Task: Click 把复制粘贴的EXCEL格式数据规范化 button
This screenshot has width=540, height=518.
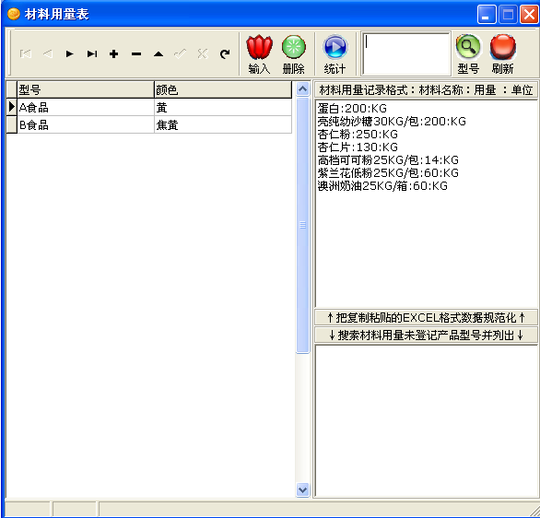Action: [426, 317]
